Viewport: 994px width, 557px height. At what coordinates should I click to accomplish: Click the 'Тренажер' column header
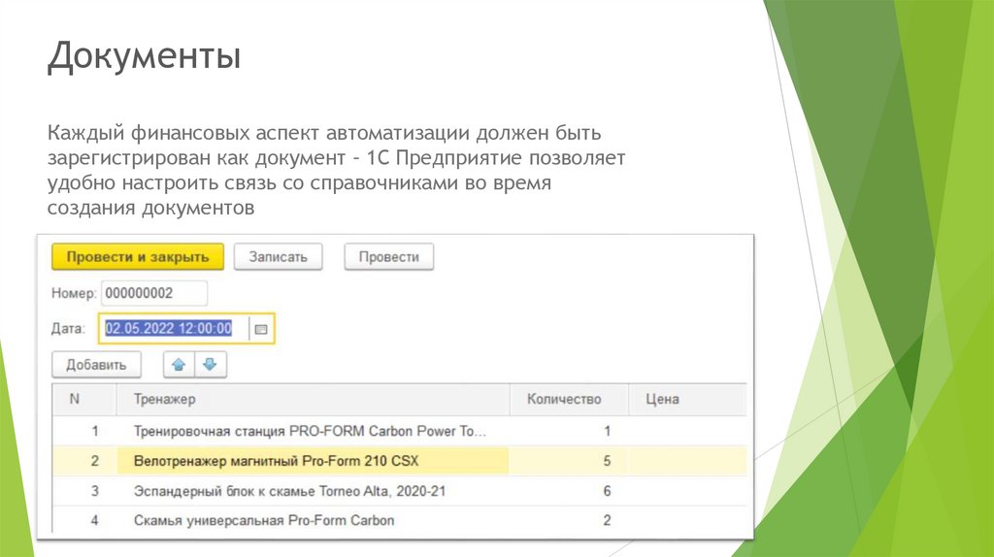pyautogui.click(x=314, y=399)
